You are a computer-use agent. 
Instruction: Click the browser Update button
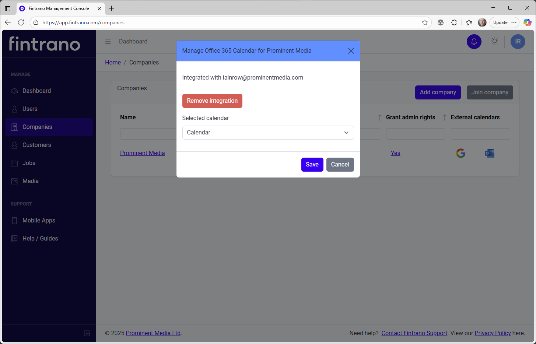click(504, 23)
